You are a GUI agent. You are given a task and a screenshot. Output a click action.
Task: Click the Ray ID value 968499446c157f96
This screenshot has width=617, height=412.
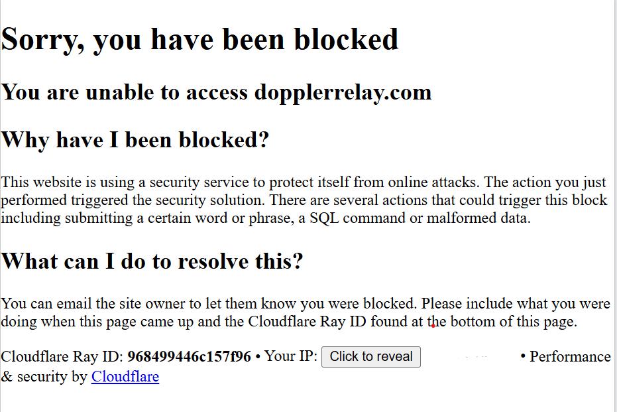tap(189, 357)
